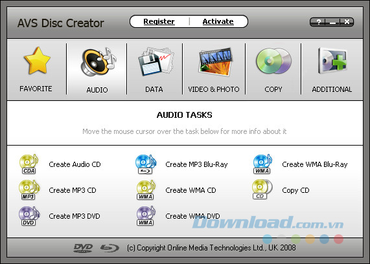
Task: Click the AUDIO TASKS heading
Action: click(x=185, y=115)
